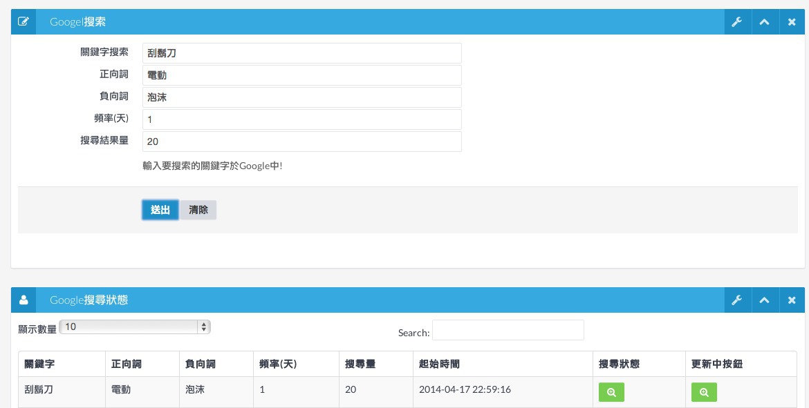
Task: Click the 輸入要搜索的關鍵字 help text
Action: [x=212, y=166]
